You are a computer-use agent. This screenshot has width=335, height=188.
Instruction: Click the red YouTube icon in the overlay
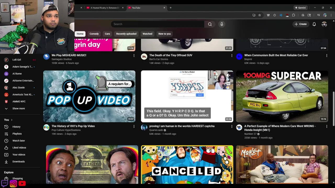[x=22, y=184]
